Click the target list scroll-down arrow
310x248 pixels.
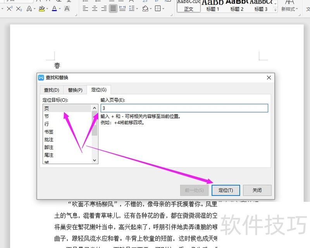[95, 160]
